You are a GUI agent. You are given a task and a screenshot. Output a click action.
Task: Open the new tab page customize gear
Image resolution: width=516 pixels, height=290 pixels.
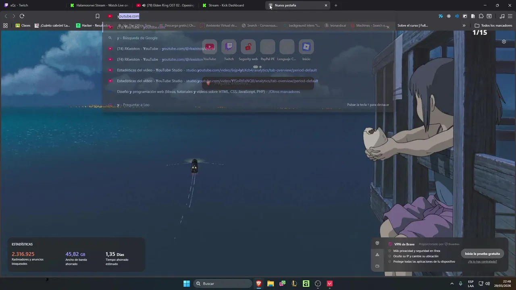(x=504, y=41)
